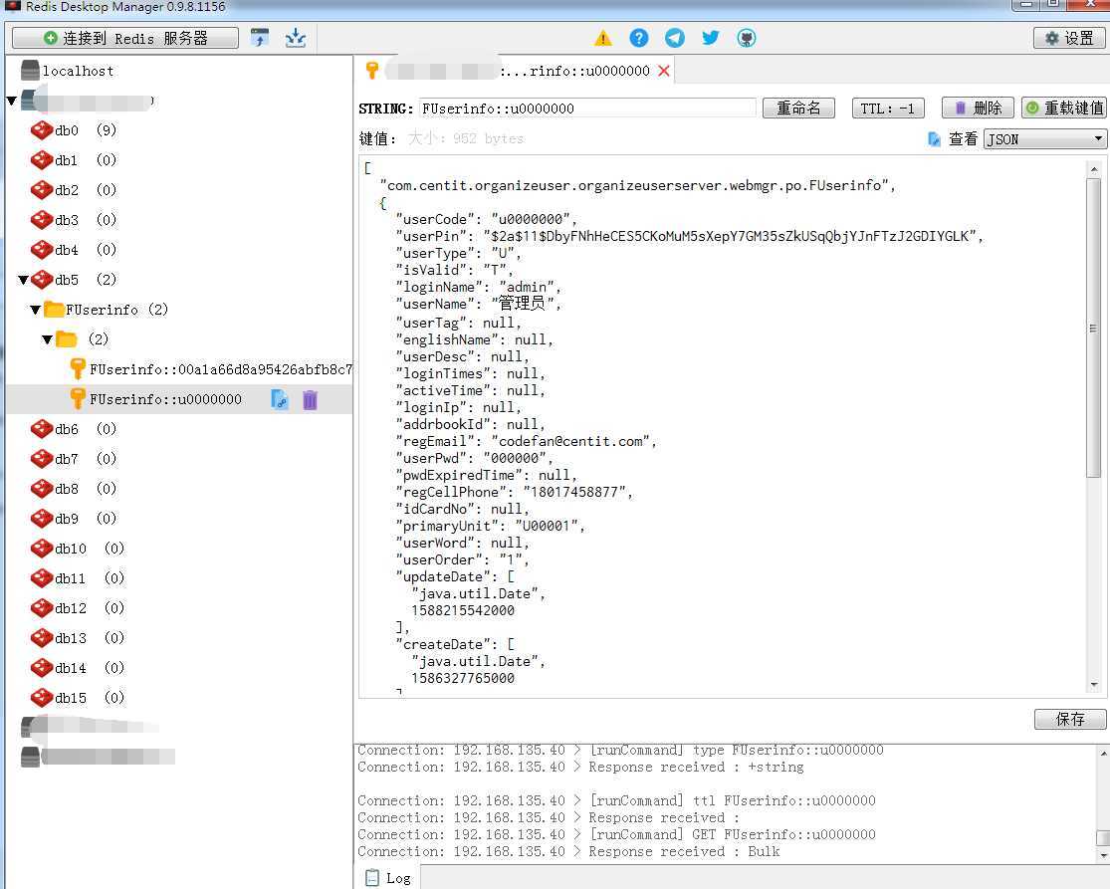Click the db13 database icon

pos(42,638)
